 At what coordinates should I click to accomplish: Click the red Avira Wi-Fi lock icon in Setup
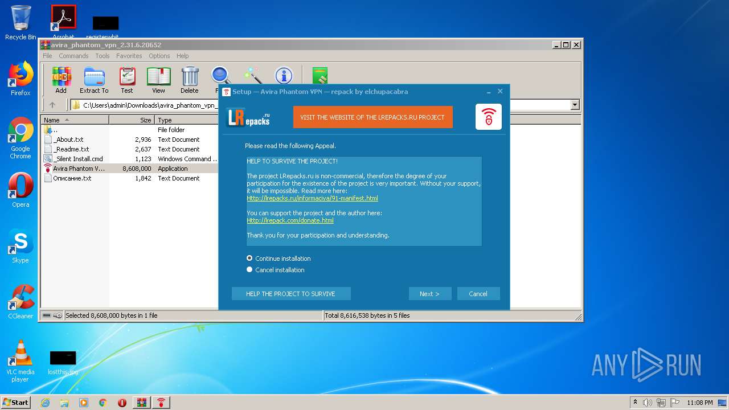tap(489, 117)
